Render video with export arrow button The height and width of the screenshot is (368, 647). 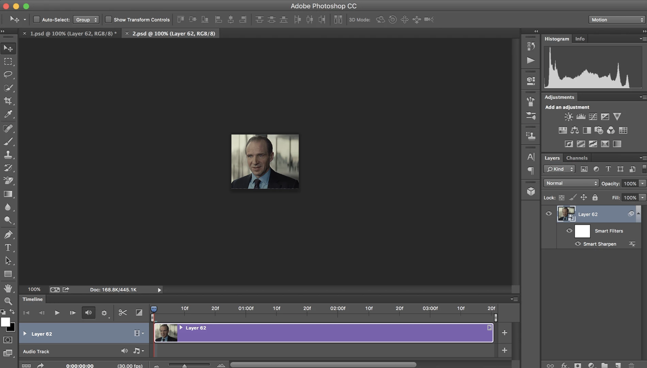coord(40,366)
